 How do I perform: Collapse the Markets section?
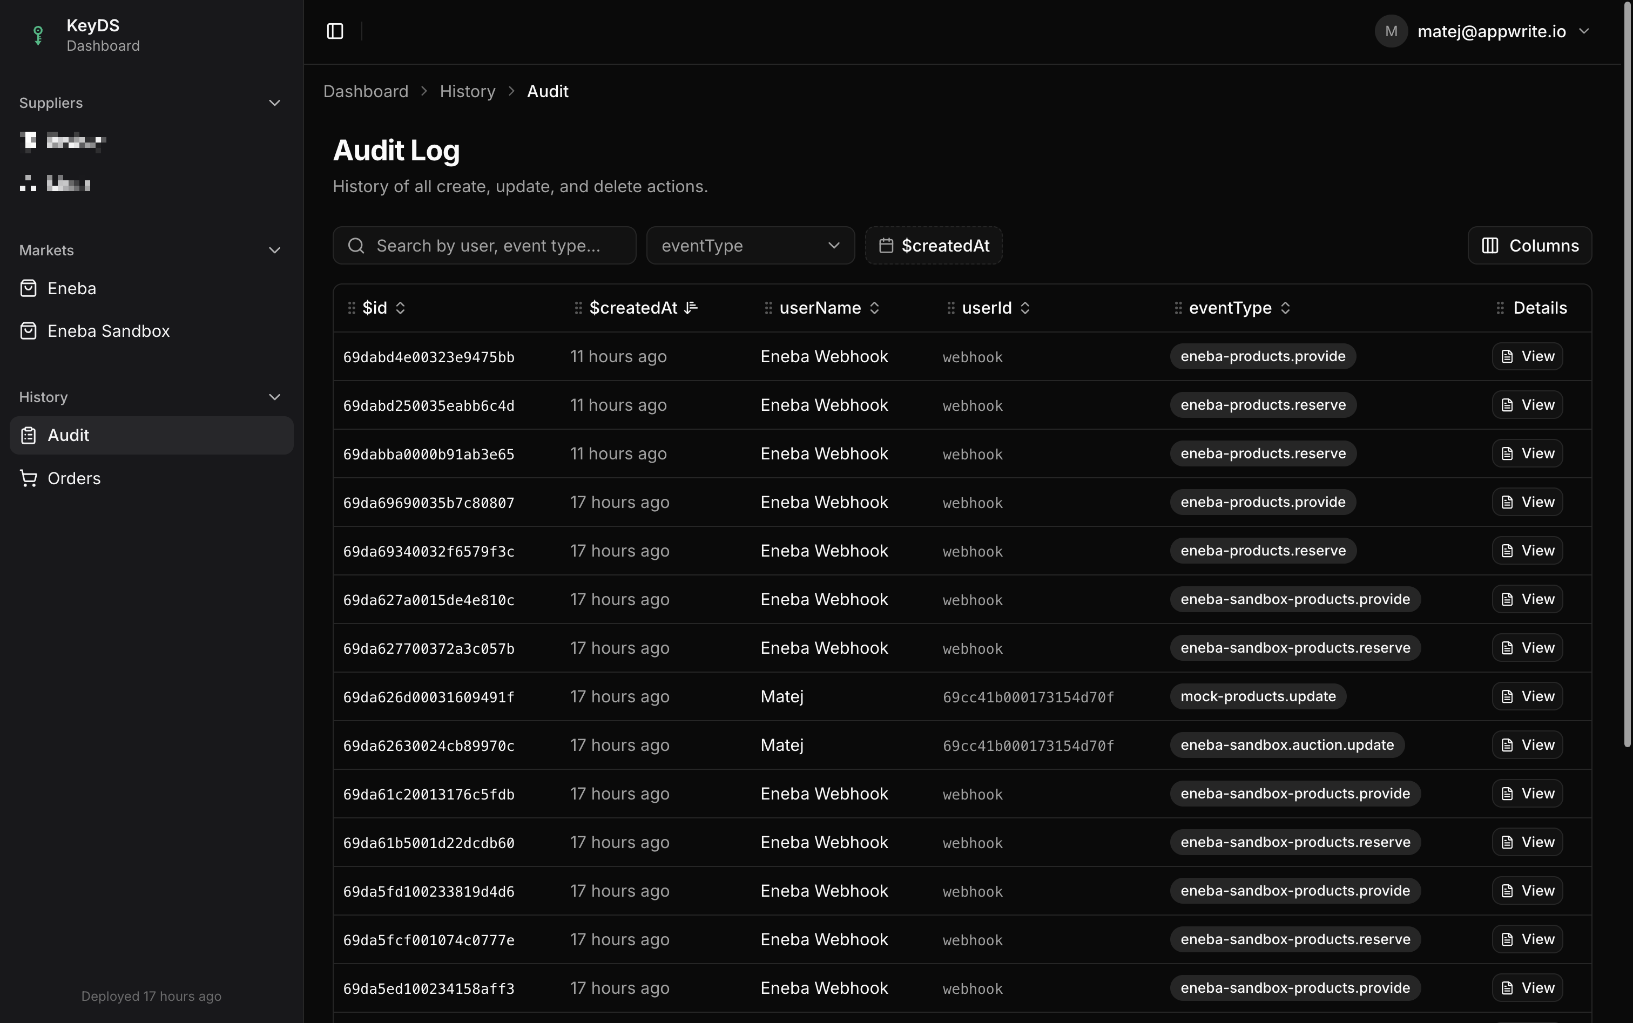(274, 249)
